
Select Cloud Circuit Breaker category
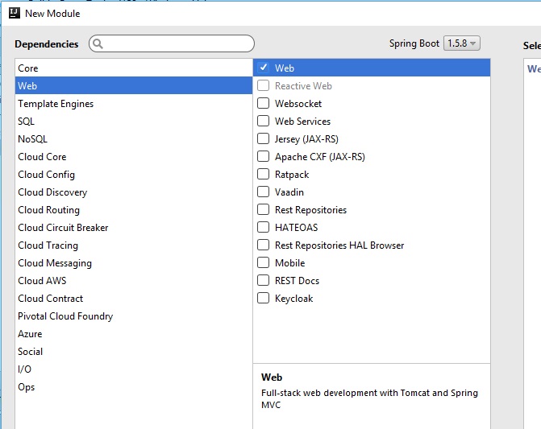coord(134,227)
